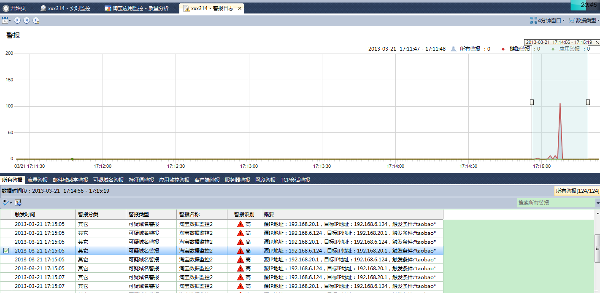600x293 pixels.
Task: Sort by the 警报类型 column header
Action: coord(151,215)
